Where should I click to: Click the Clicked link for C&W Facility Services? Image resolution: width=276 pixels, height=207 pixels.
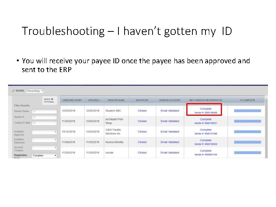point(142,131)
